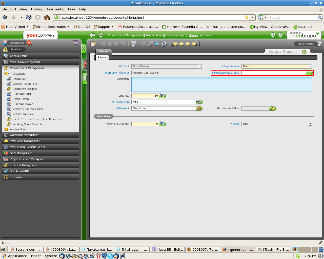Open the Client dropdown

(200, 66)
